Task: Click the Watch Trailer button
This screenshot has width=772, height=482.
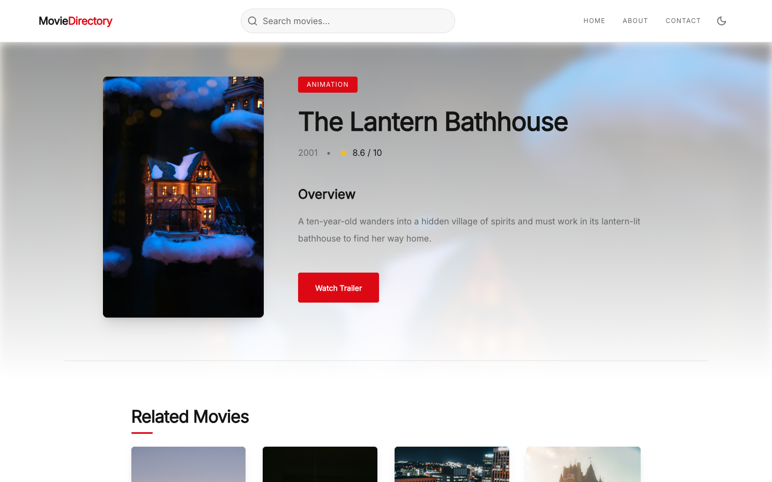Action: (338, 288)
